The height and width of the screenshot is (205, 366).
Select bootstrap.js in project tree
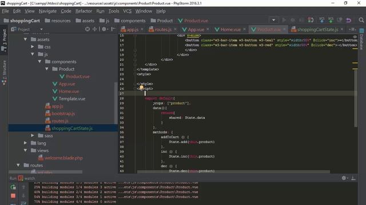(x=63, y=114)
